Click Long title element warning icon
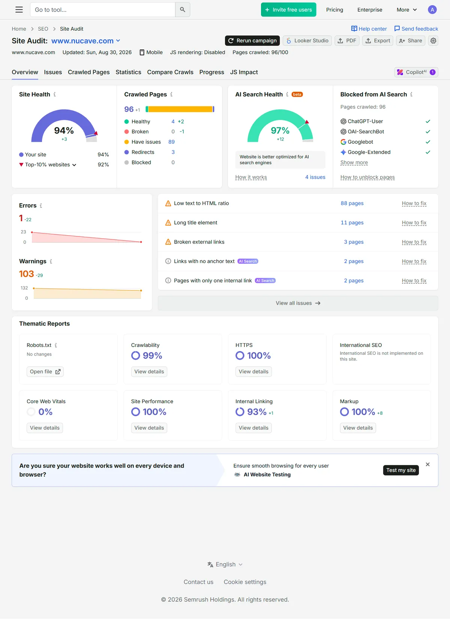 (x=168, y=223)
